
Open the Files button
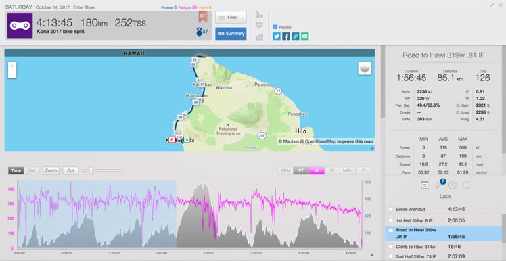pyautogui.click(x=231, y=18)
